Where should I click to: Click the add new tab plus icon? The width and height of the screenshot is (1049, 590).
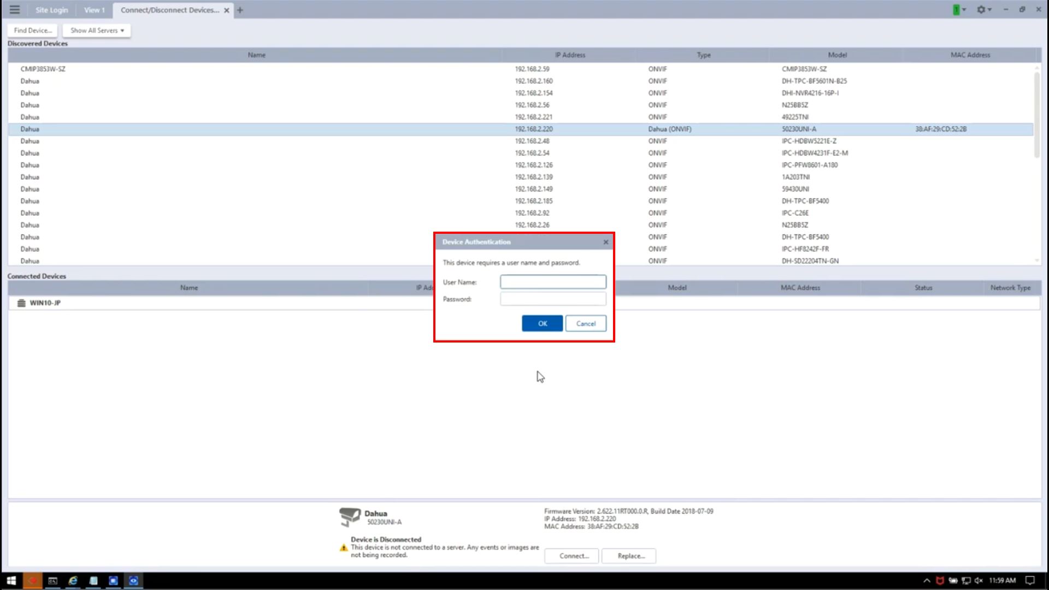tap(240, 10)
